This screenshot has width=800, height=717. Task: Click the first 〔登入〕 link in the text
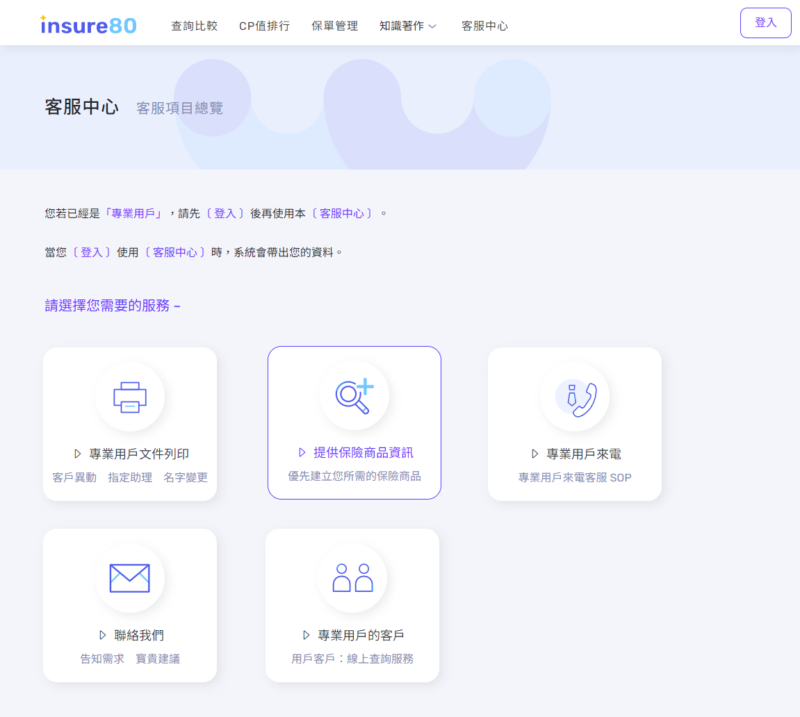pos(225,213)
